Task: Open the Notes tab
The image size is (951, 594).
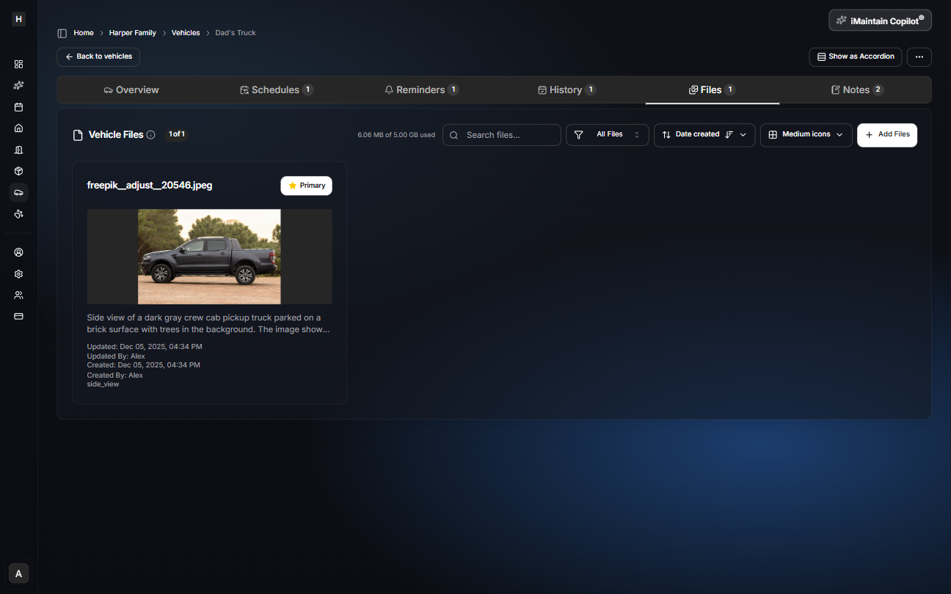Action: (856, 89)
